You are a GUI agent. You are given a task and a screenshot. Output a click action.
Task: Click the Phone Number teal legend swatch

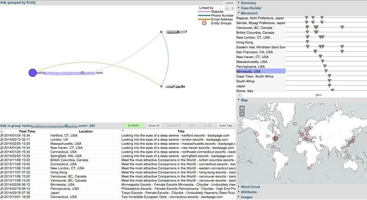coord(204,15)
